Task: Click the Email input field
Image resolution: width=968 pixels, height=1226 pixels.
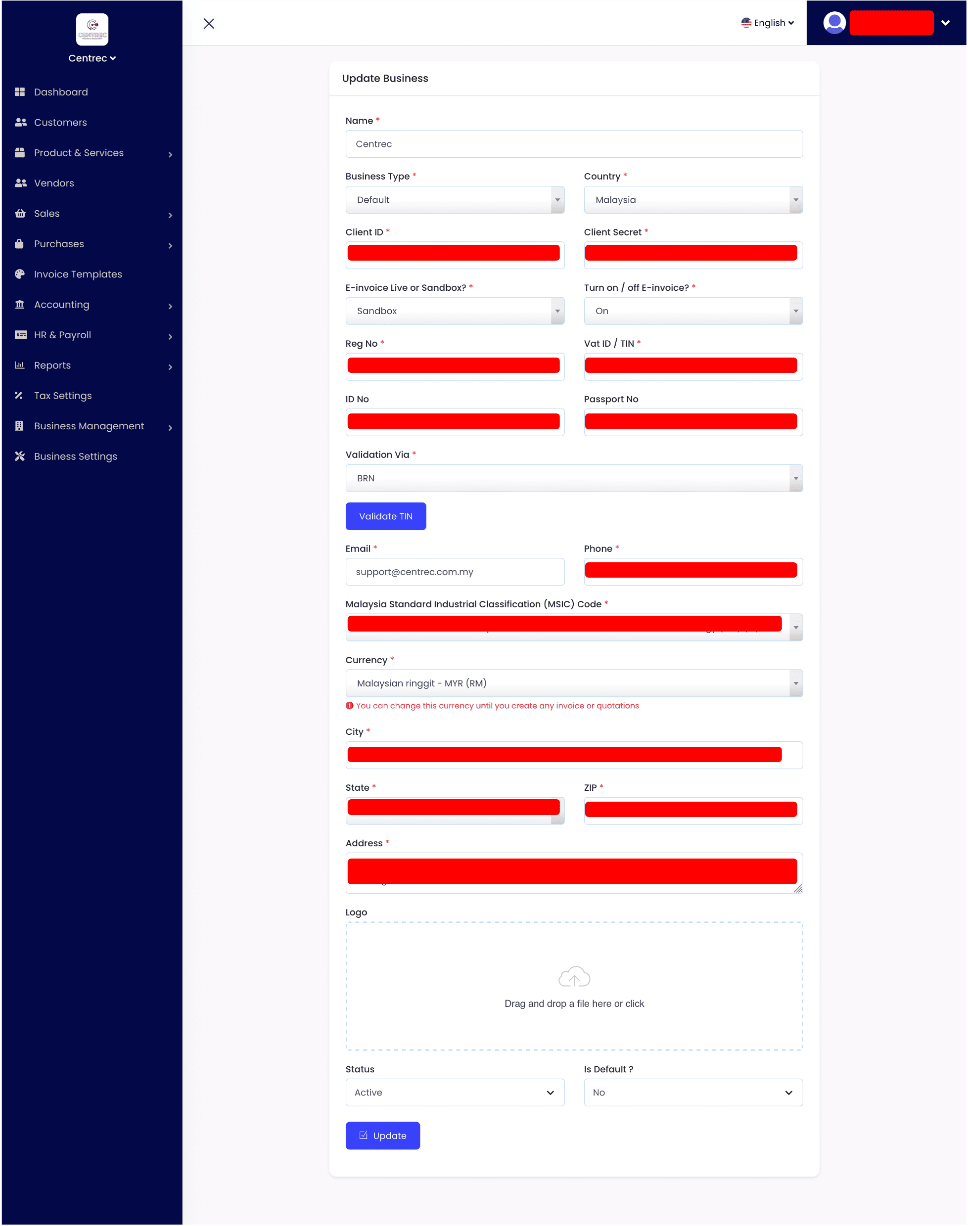Action: [455, 572]
